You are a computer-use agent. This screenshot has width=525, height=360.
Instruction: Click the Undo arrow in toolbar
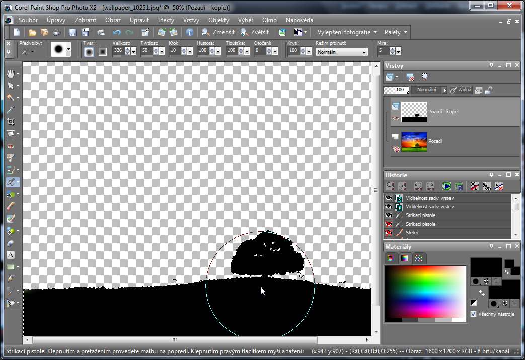(x=117, y=32)
